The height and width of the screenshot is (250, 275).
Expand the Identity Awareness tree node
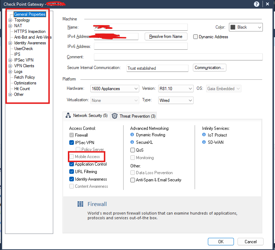click(10, 43)
